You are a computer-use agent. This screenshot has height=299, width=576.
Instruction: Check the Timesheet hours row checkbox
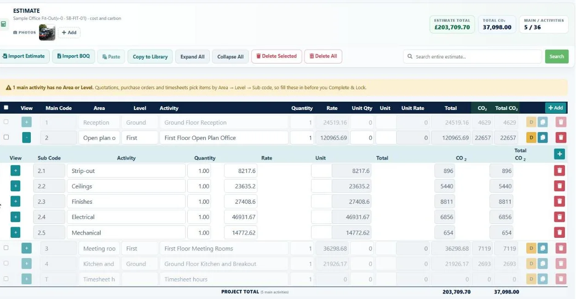[6, 279]
